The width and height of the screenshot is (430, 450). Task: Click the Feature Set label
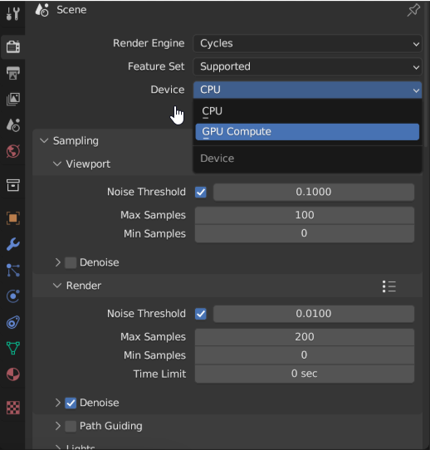point(156,66)
